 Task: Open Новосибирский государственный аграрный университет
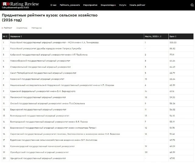[40, 61]
